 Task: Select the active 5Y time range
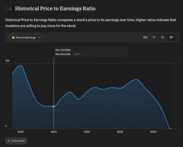pyautogui.click(x=171, y=37)
